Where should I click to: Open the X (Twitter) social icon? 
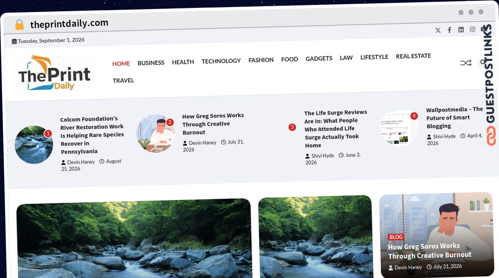click(438, 30)
